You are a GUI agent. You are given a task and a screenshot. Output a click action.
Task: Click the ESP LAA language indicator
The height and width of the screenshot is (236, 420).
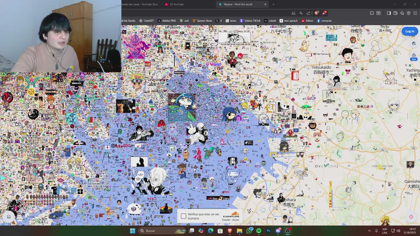pyautogui.click(x=385, y=231)
